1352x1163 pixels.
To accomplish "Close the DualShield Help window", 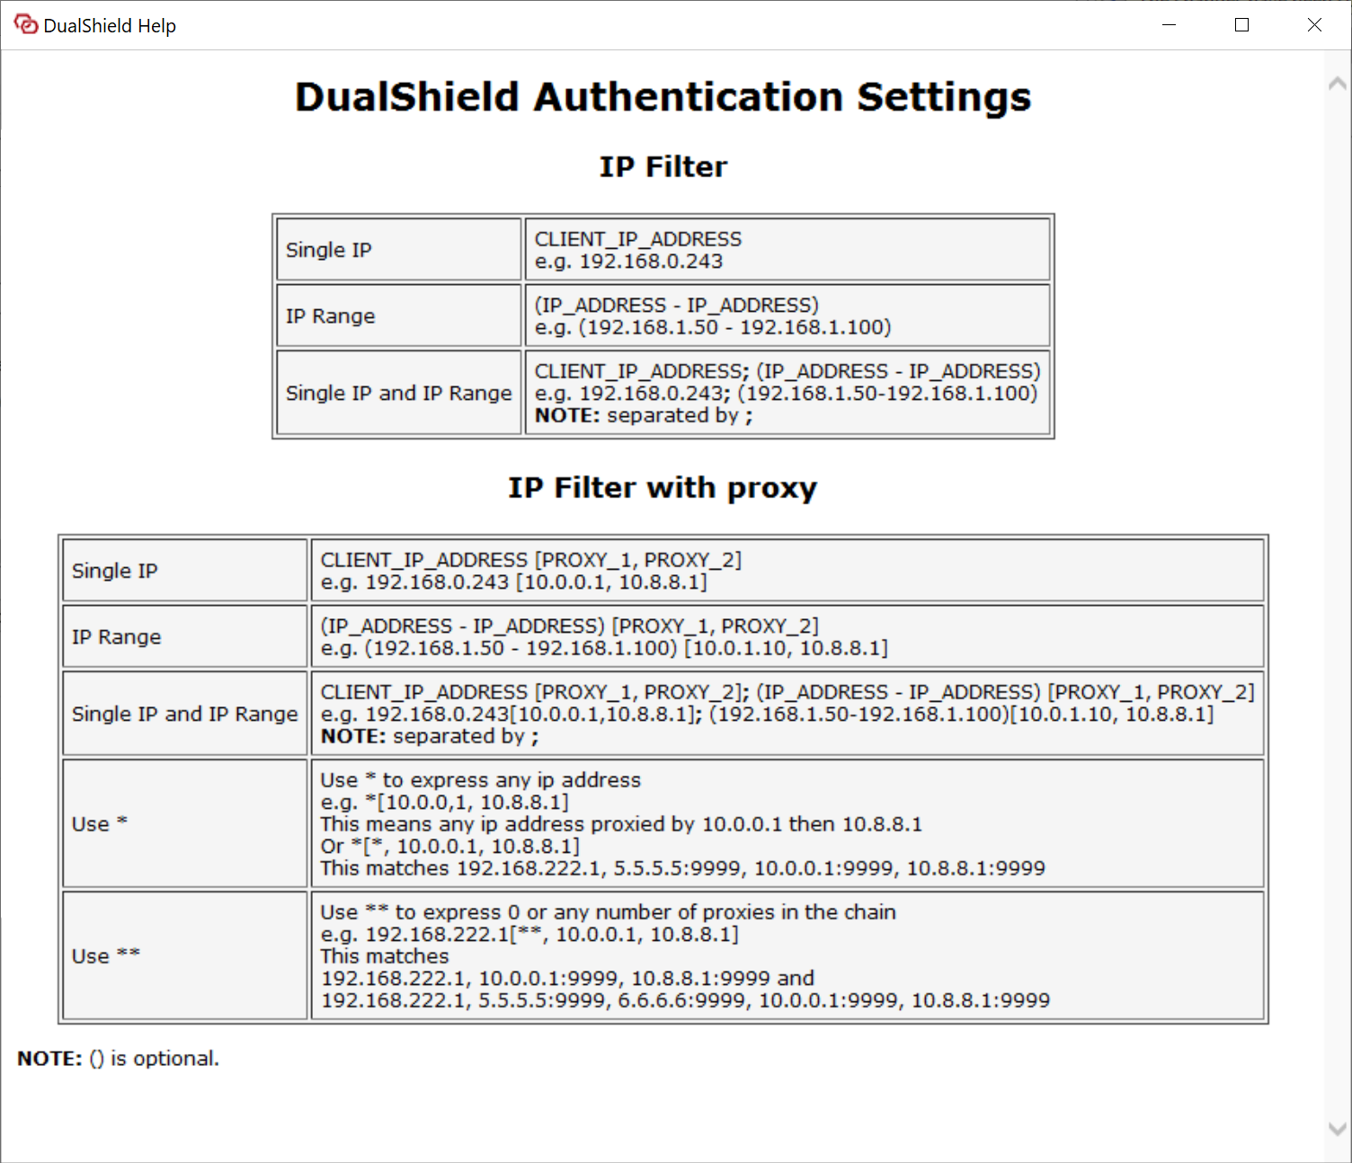I will pos(1314,25).
